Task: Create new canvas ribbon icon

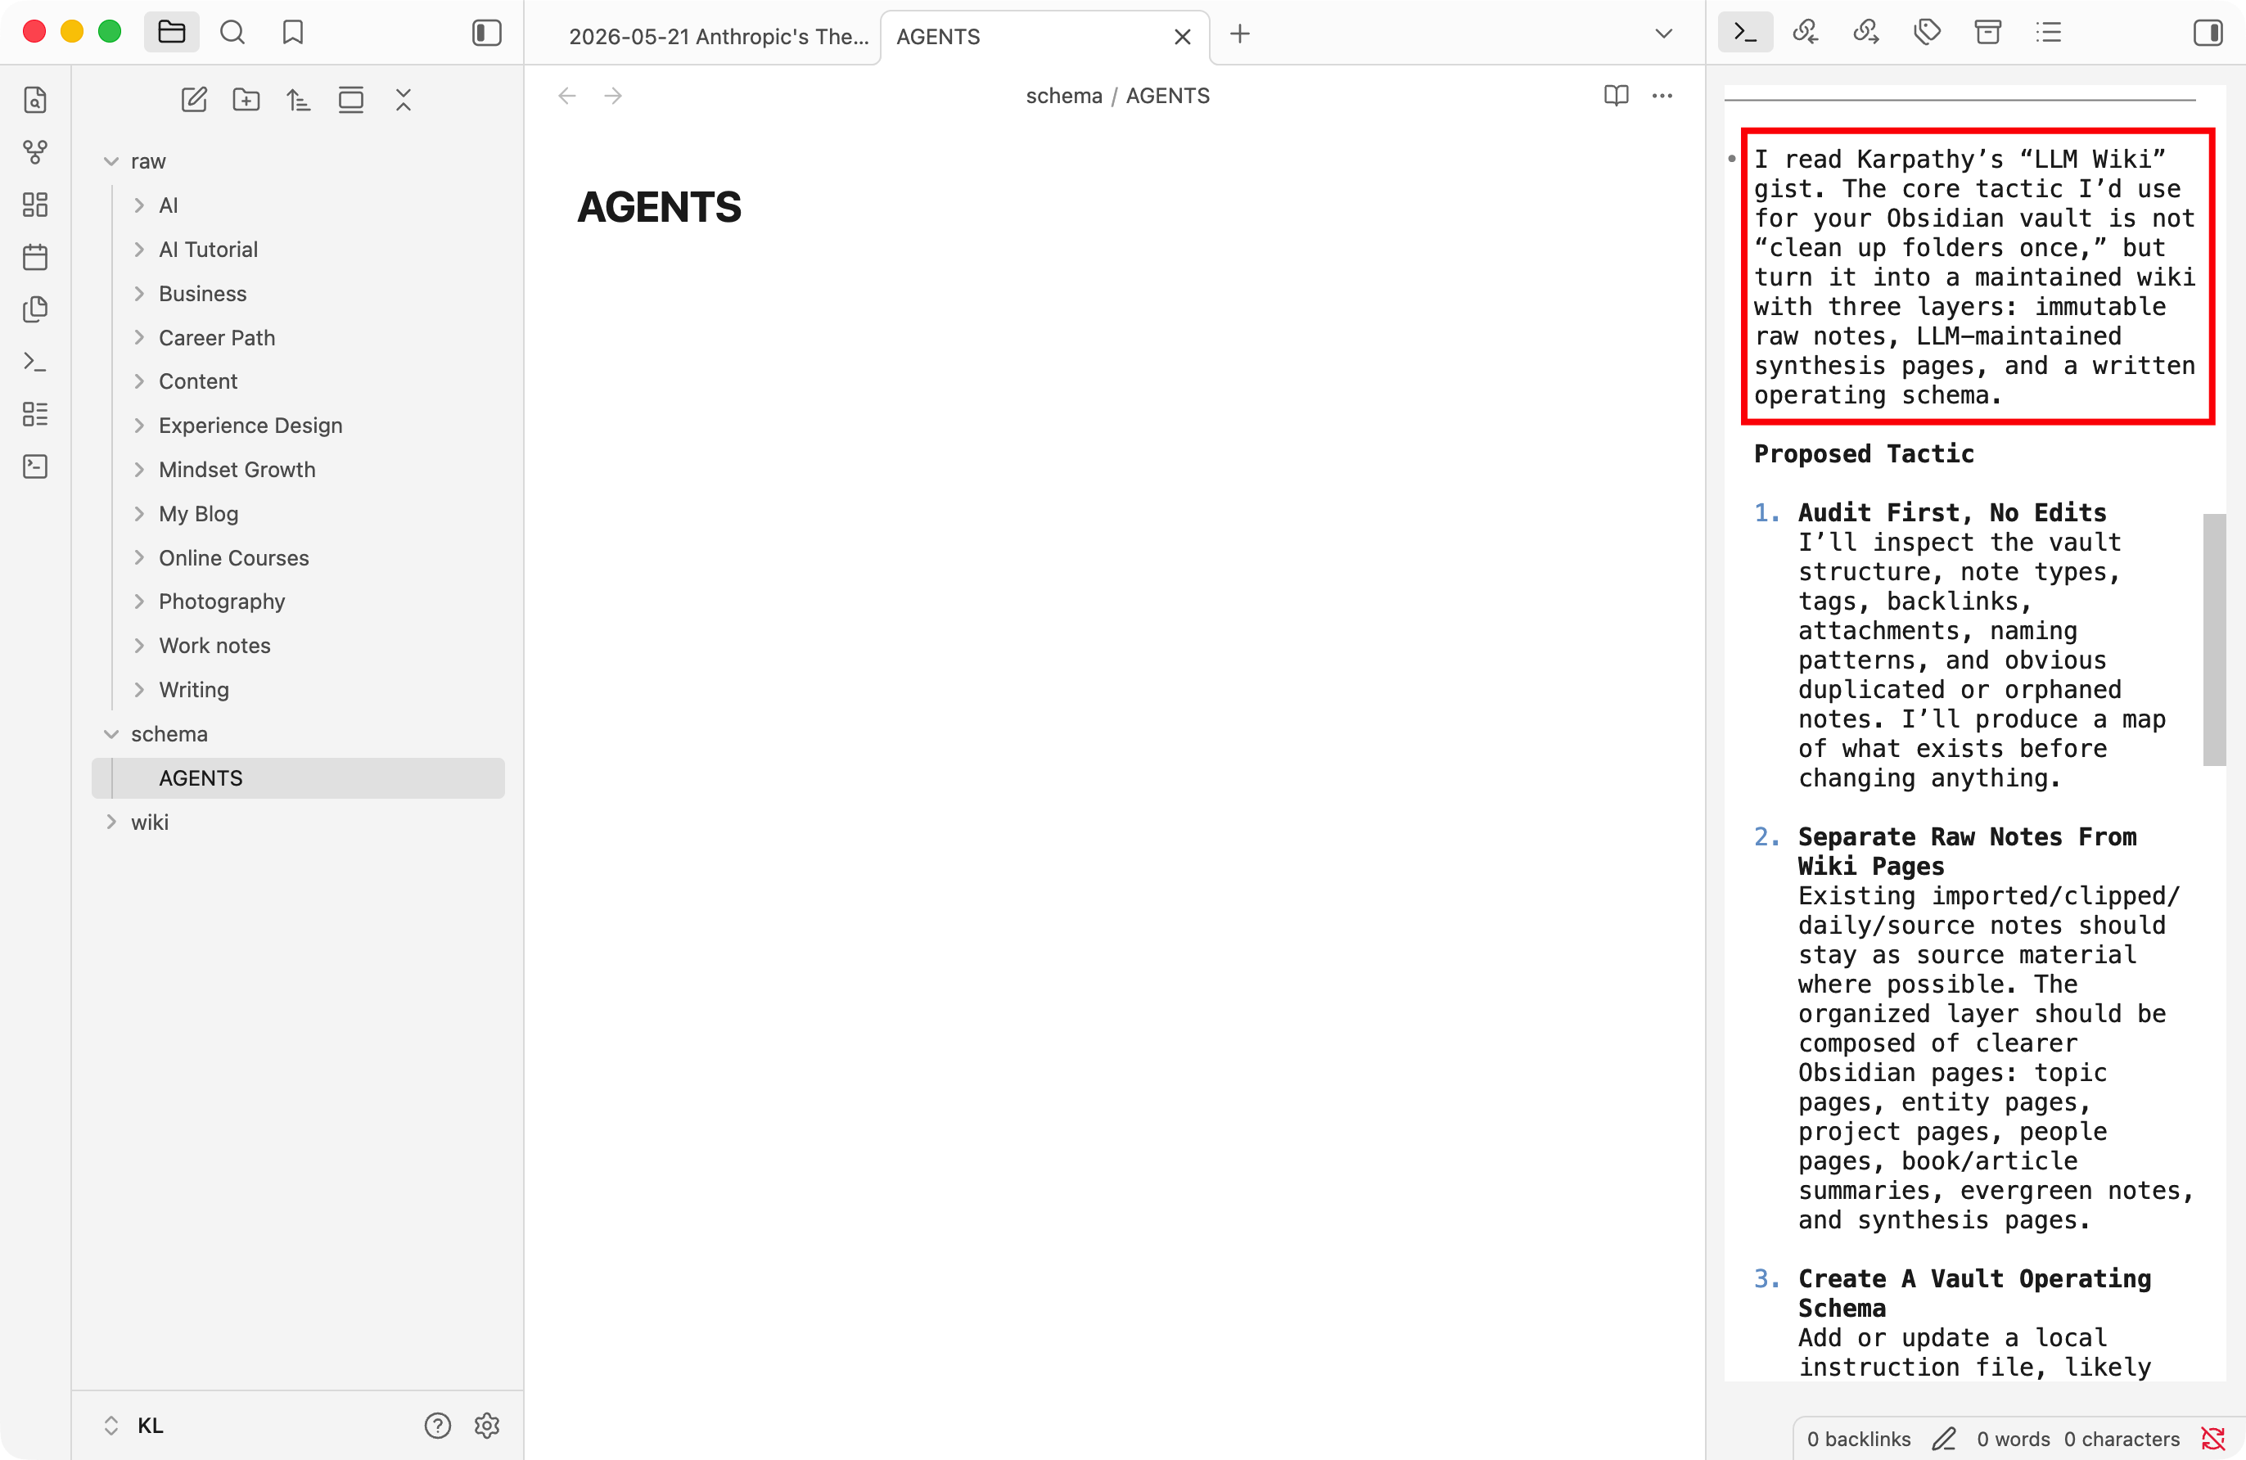Action: tap(35, 205)
